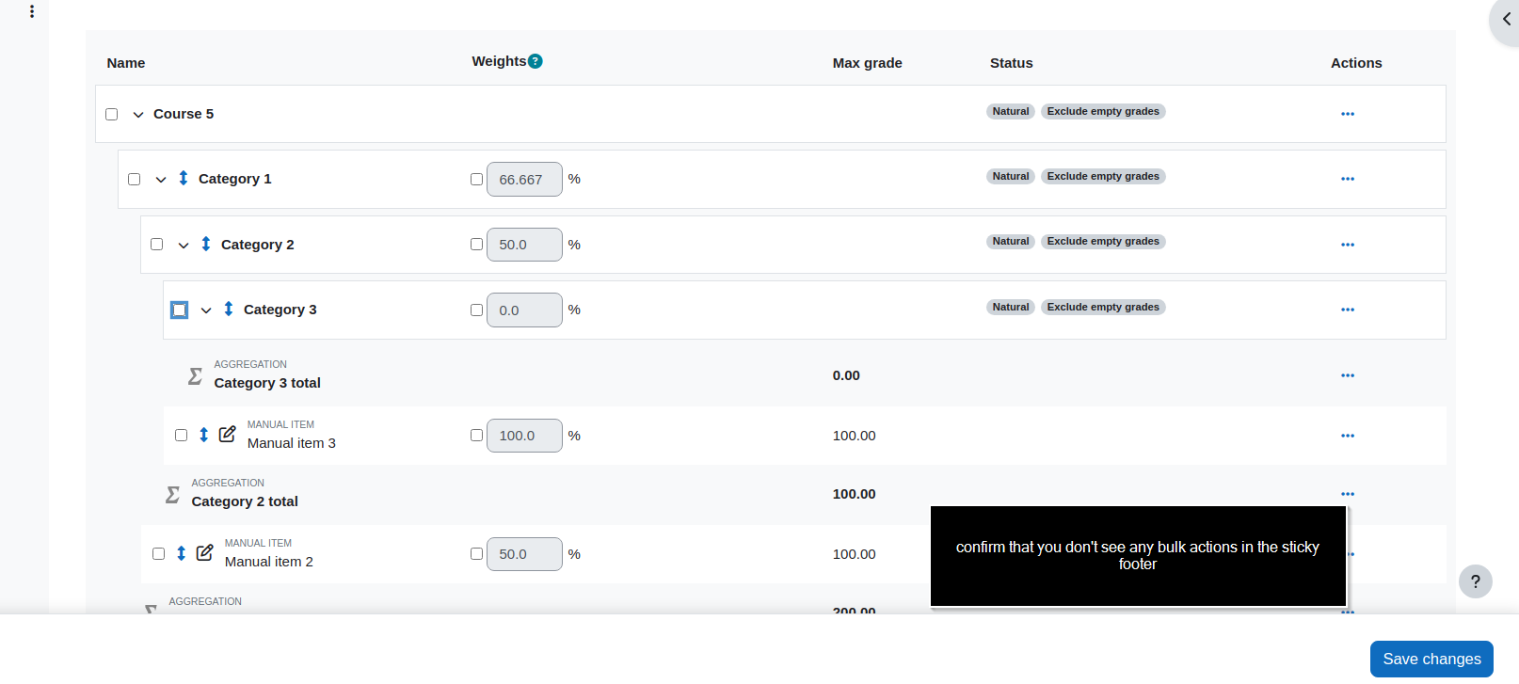Collapse the Category 2 row
The height and width of the screenshot is (684, 1519).
pyautogui.click(x=184, y=246)
